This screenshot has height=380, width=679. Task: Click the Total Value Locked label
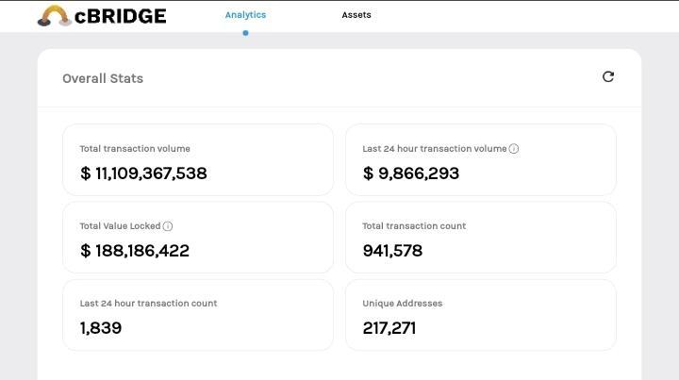tap(120, 226)
